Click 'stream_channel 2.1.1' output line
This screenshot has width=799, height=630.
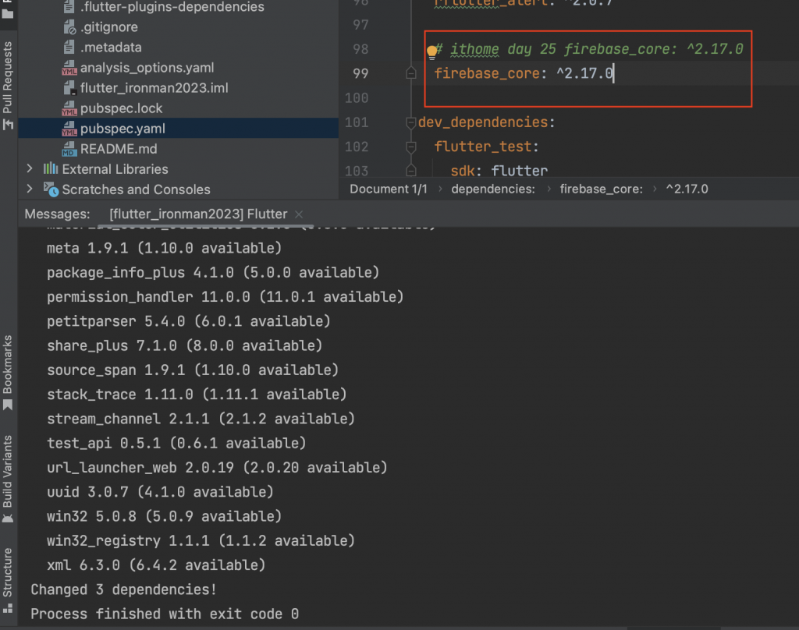click(x=201, y=419)
